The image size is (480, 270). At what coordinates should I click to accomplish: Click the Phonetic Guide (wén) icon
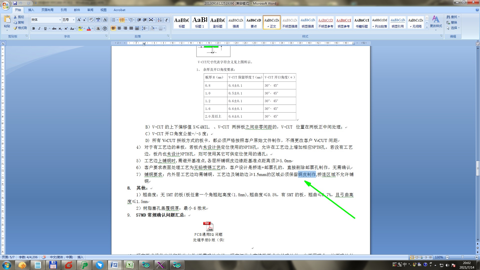click(98, 20)
